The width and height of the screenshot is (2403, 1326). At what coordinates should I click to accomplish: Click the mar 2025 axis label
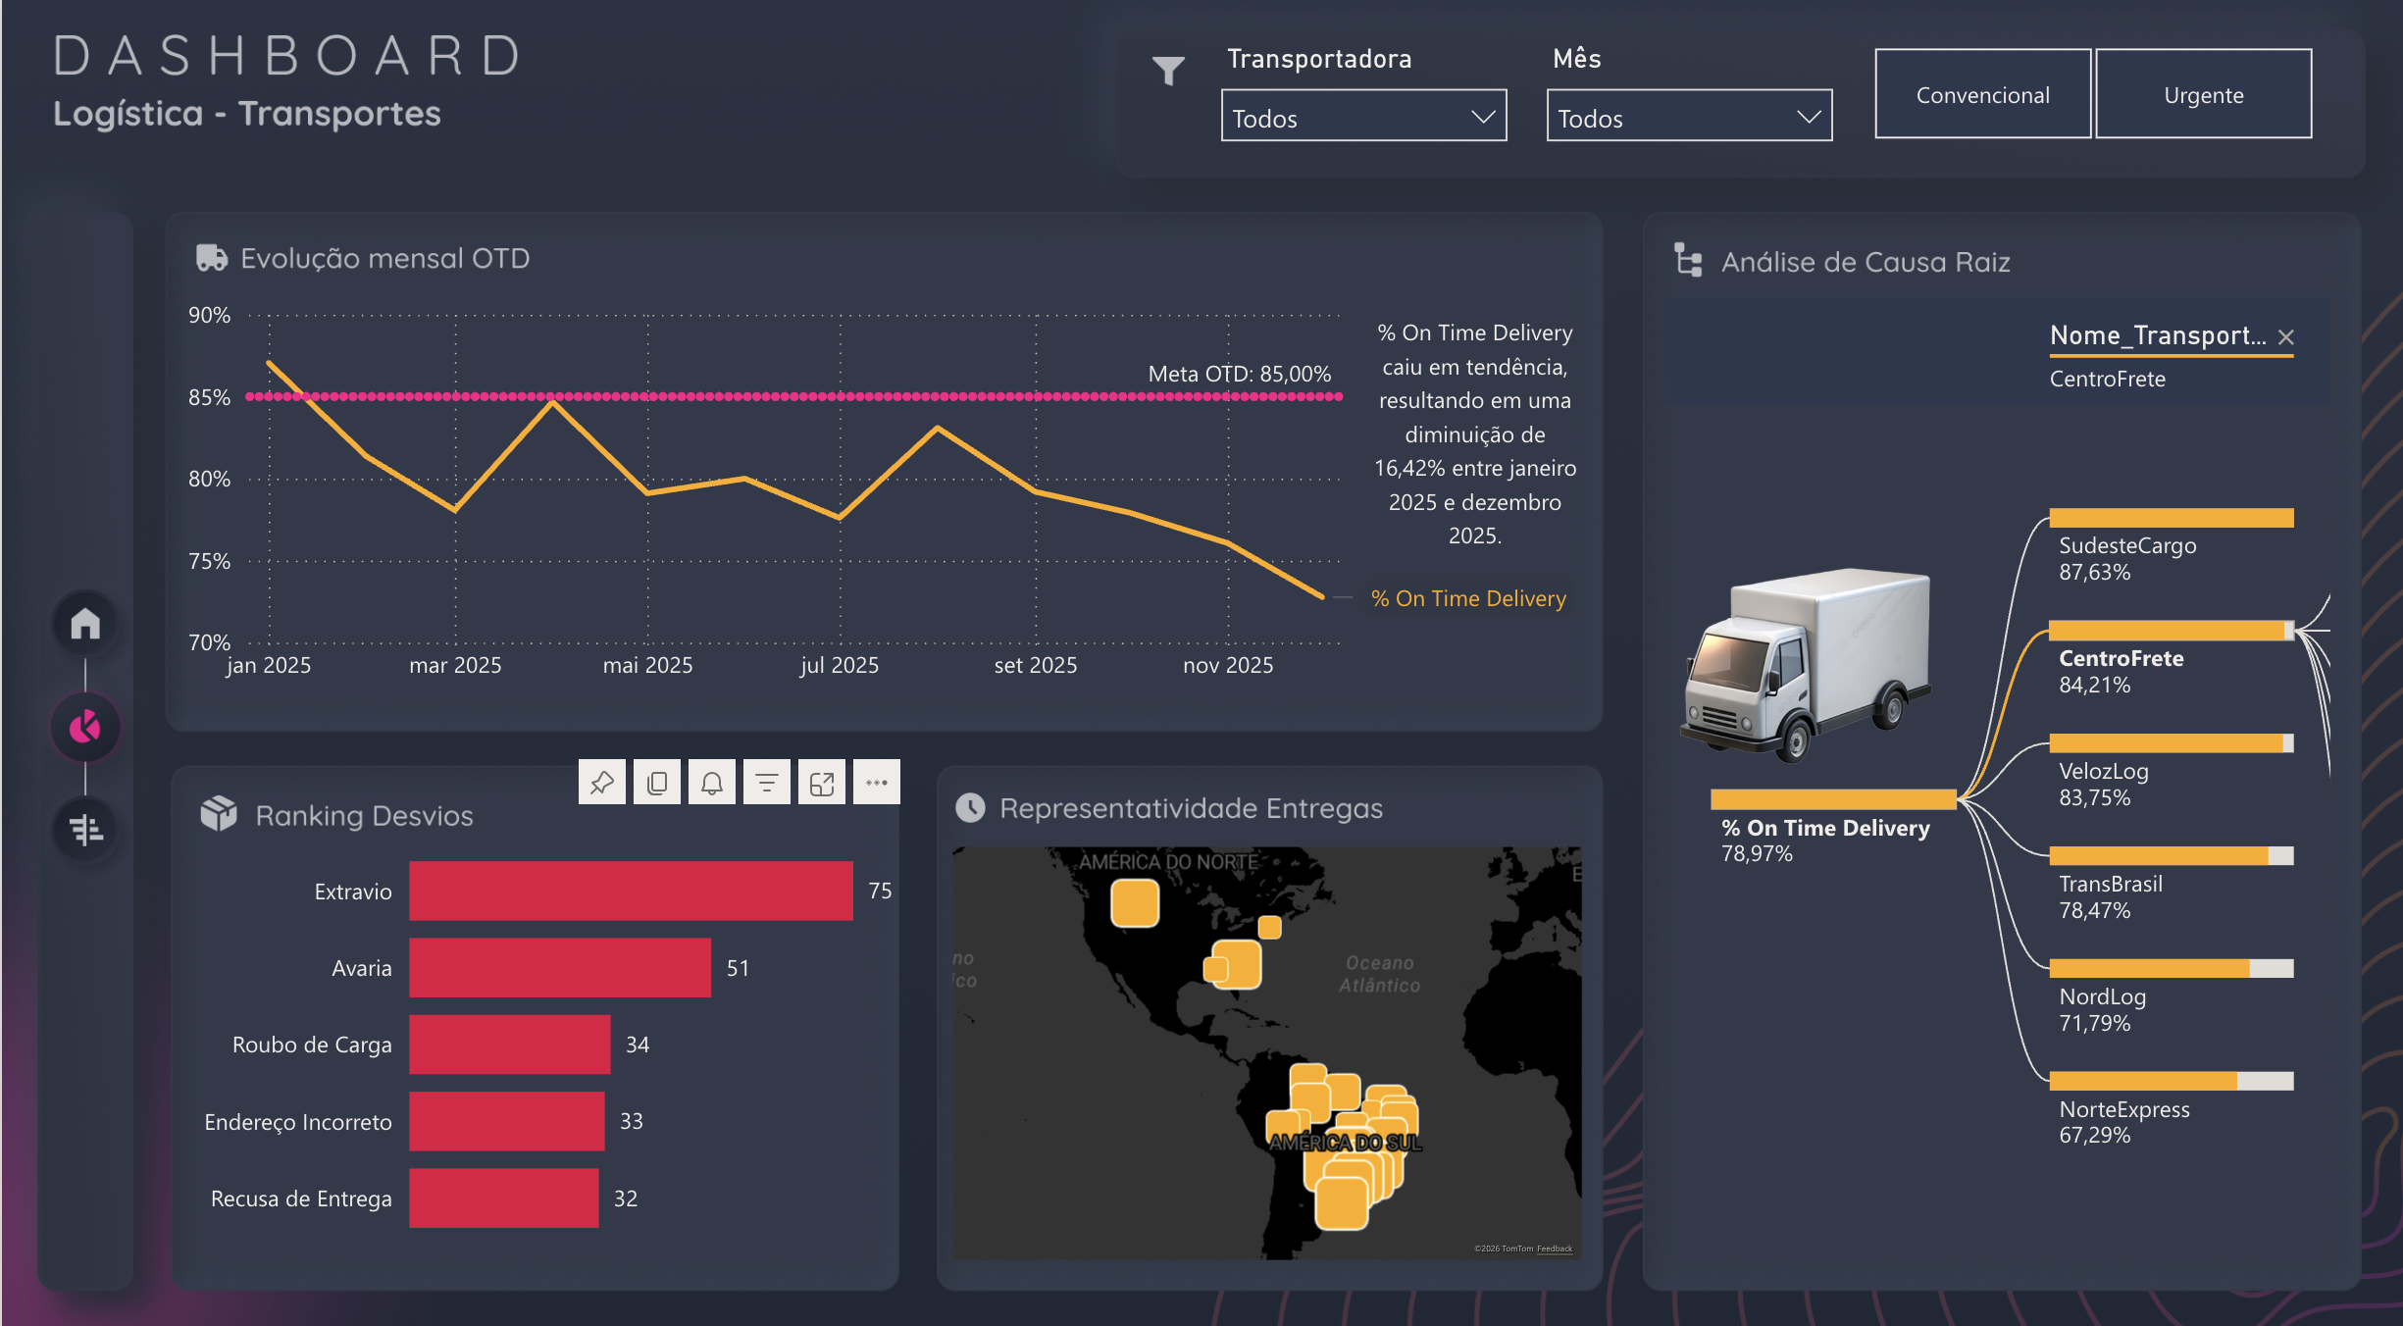pyautogui.click(x=455, y=665)
